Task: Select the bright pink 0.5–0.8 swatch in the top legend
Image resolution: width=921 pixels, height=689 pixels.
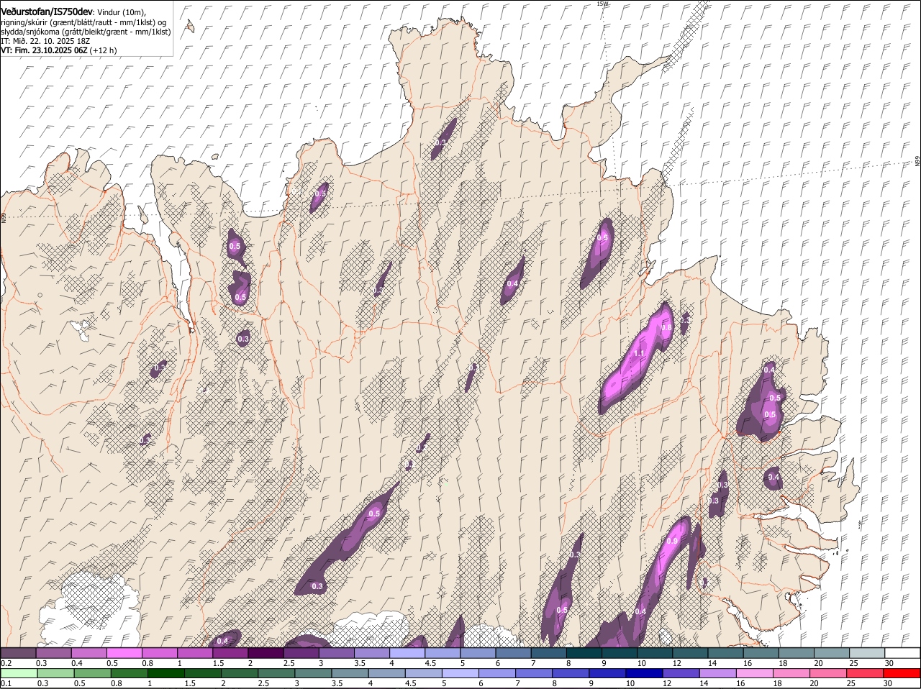Action: pyautogui.click(x=124, y=652)
